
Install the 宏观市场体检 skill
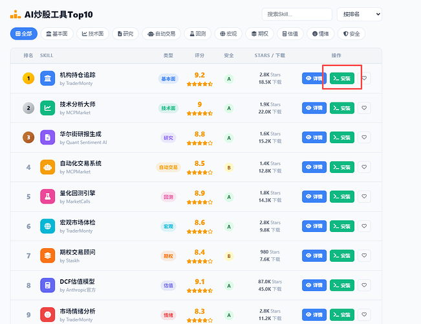click(342, 226)
